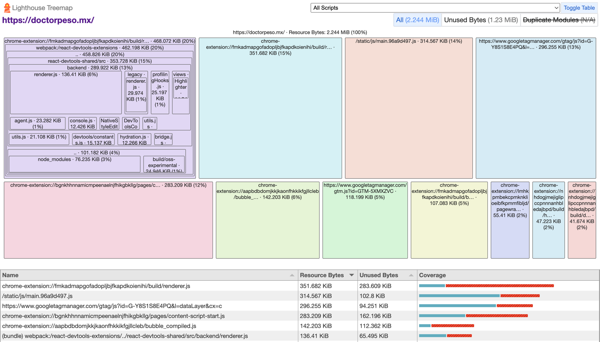
Task: Select the profilingHooks.js 25.197 KiB node
Action: [x=160, y=92]
